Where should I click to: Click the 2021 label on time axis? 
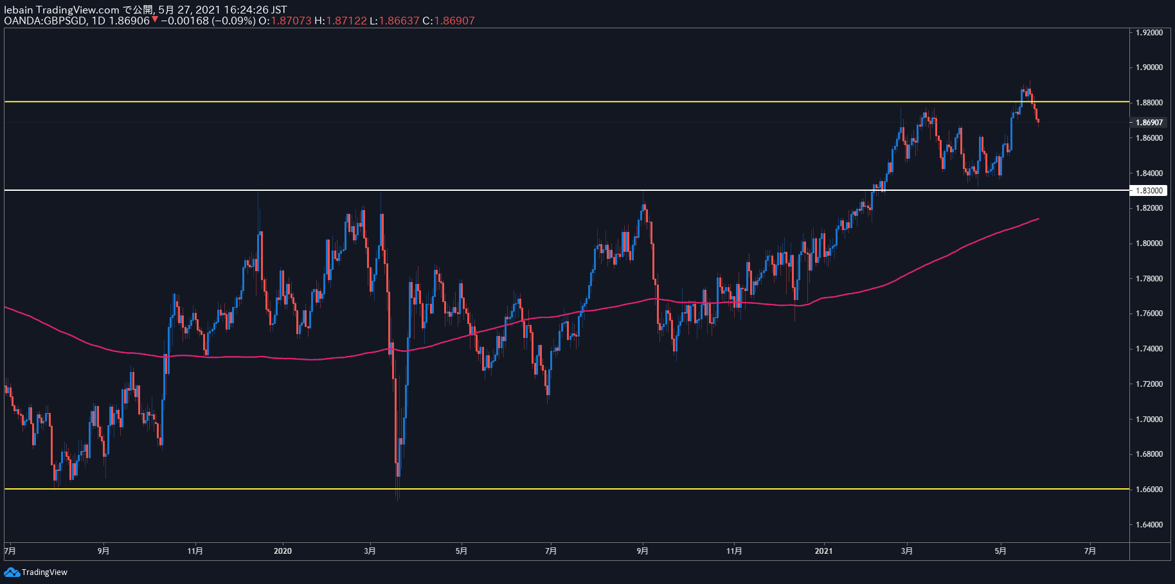823,551
